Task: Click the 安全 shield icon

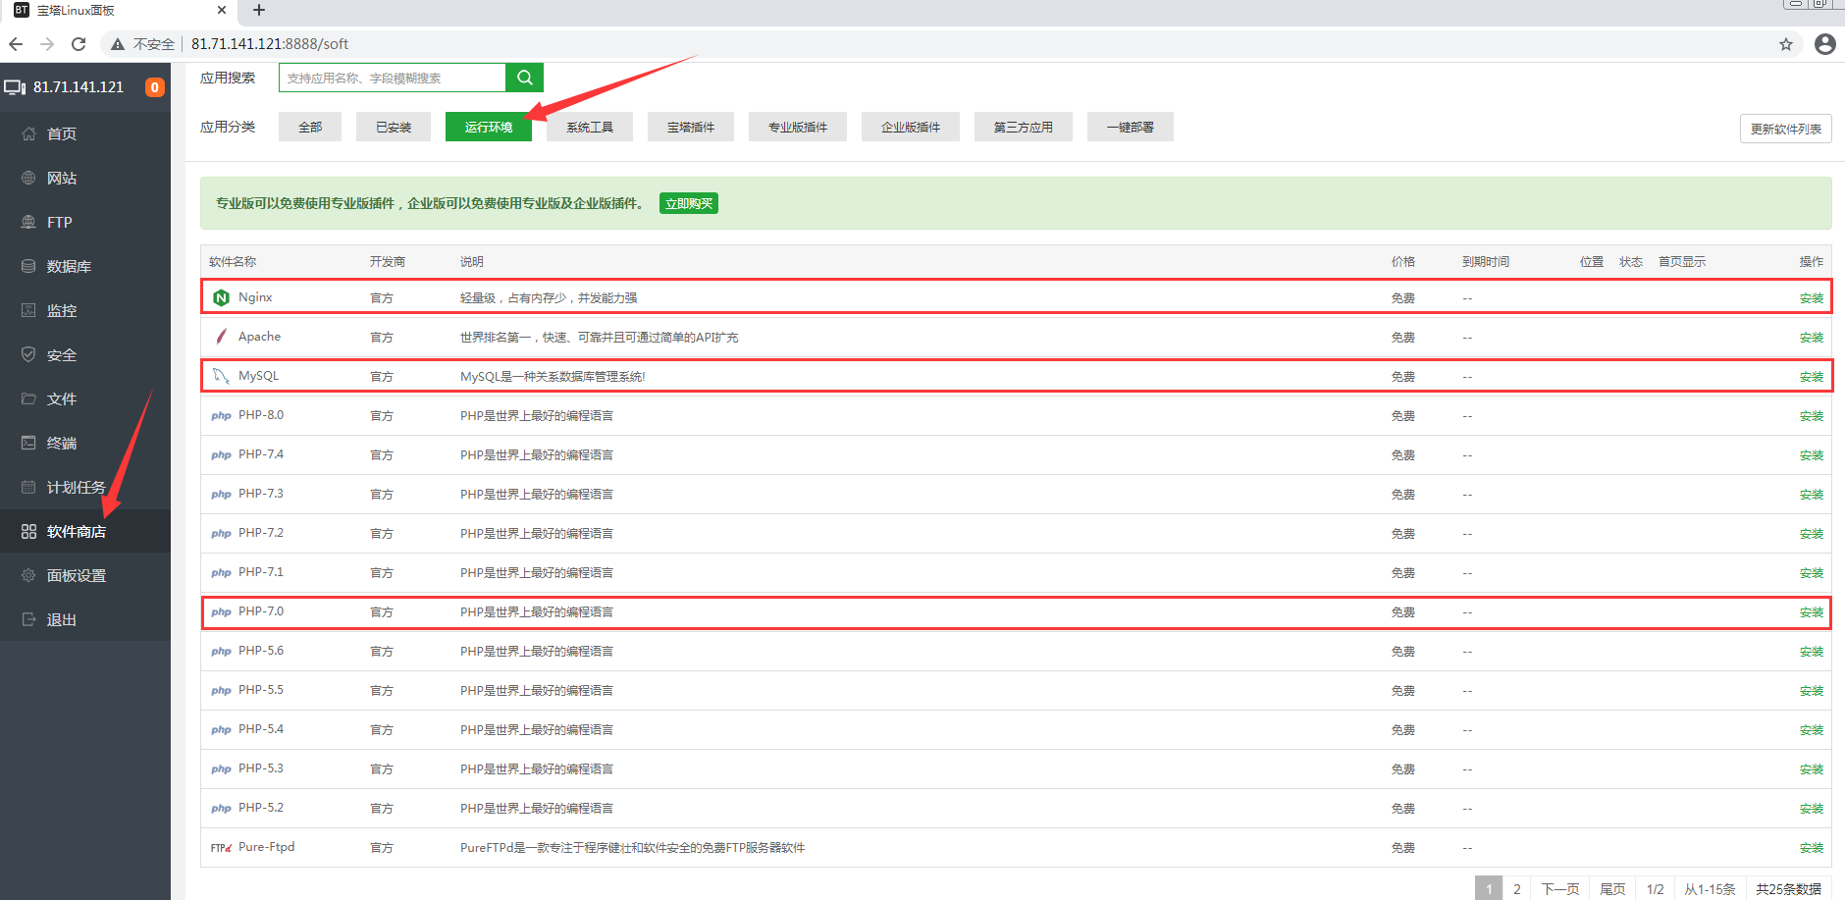Action: coord(28,354)
